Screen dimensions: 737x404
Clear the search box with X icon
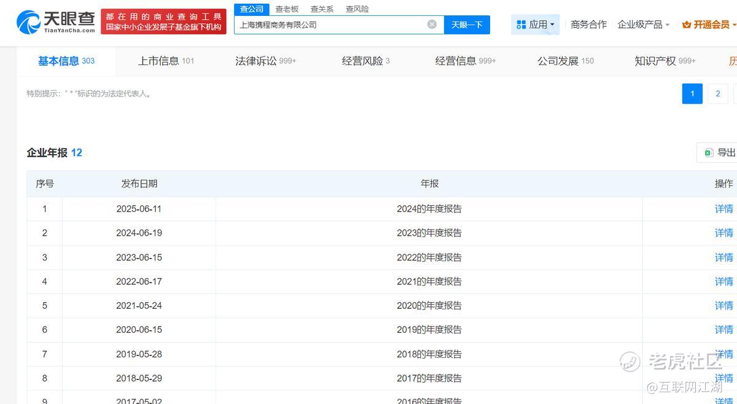(x=432, y=25)
